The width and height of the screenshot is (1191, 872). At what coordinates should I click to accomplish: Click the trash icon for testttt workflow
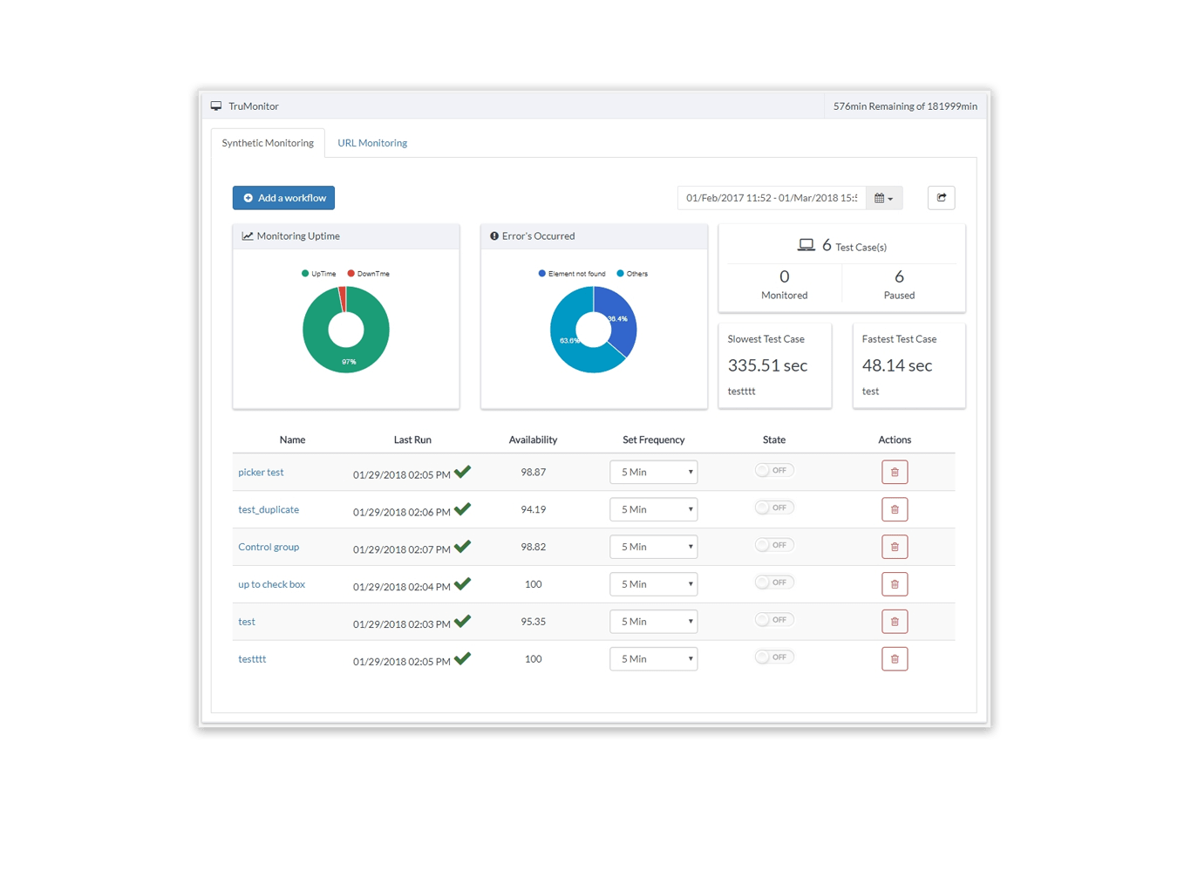coord(895,658)
